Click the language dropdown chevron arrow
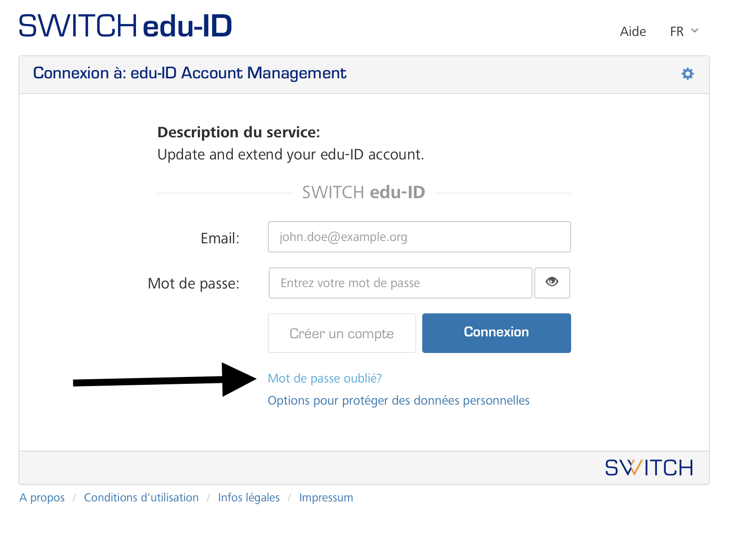Image resolution: width=744 pixels, height=541 pixels. (x=695, y=31)
